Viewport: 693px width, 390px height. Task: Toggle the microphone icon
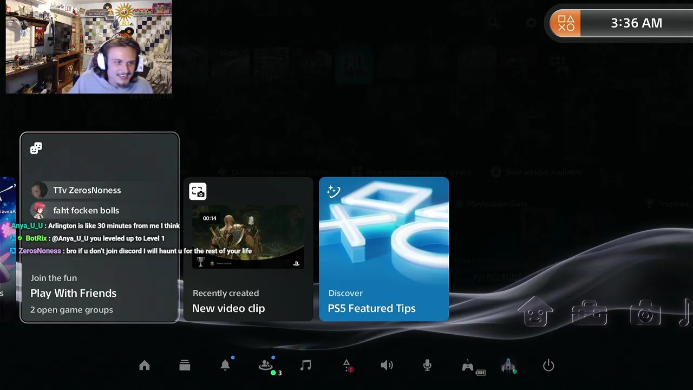click(x=427, y=366)
